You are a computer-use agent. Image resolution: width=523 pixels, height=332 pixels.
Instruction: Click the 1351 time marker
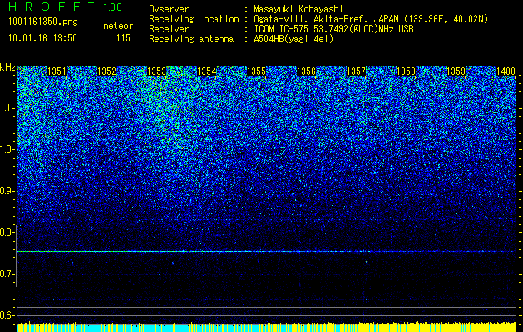coord(57,71)
